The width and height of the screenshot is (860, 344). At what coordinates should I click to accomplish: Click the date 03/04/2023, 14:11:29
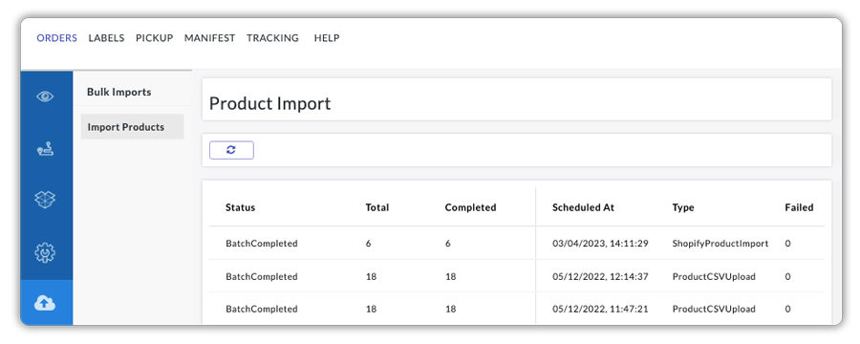tap(601, 243)
